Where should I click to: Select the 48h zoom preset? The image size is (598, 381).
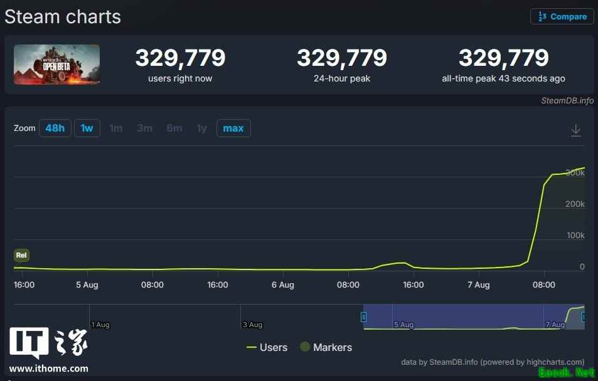tap(55, 128)
